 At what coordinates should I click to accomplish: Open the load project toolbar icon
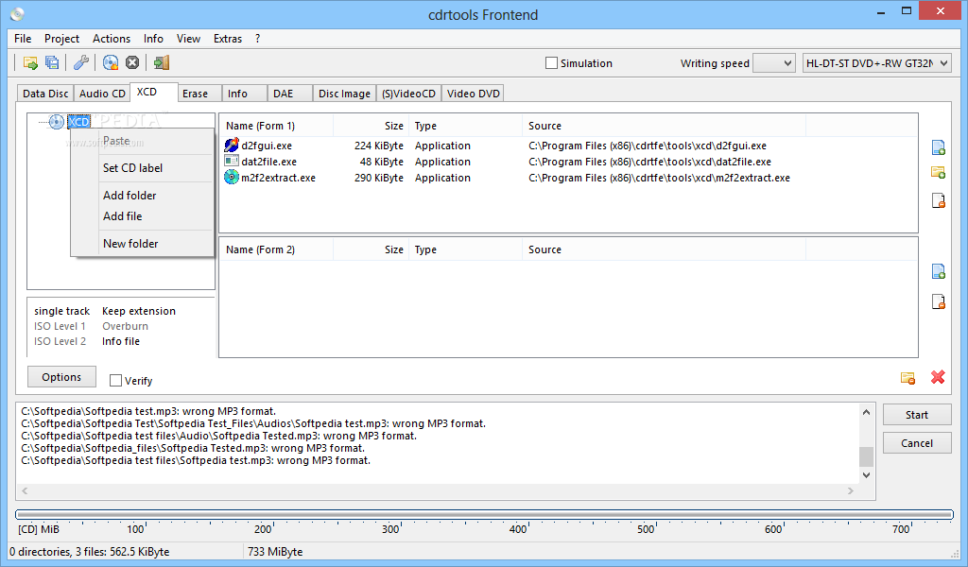pyautogui.click(x=29, y=62)
